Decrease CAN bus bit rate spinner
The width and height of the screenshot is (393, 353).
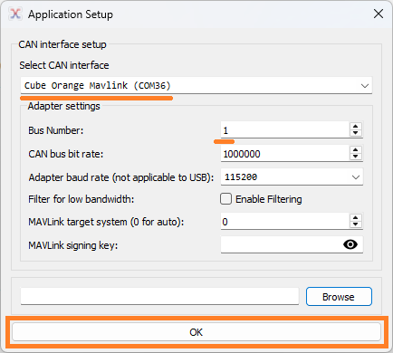pyautogui.click(x=356, y=157)
